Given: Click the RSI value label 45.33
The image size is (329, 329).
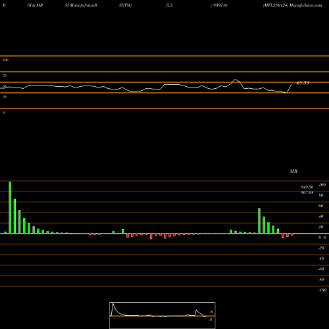Looking at the screenshot, I should pyautogui.click(x=303, y=83).
